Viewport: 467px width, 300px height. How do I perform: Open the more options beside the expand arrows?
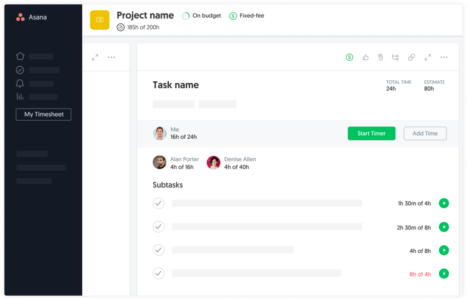111,57
